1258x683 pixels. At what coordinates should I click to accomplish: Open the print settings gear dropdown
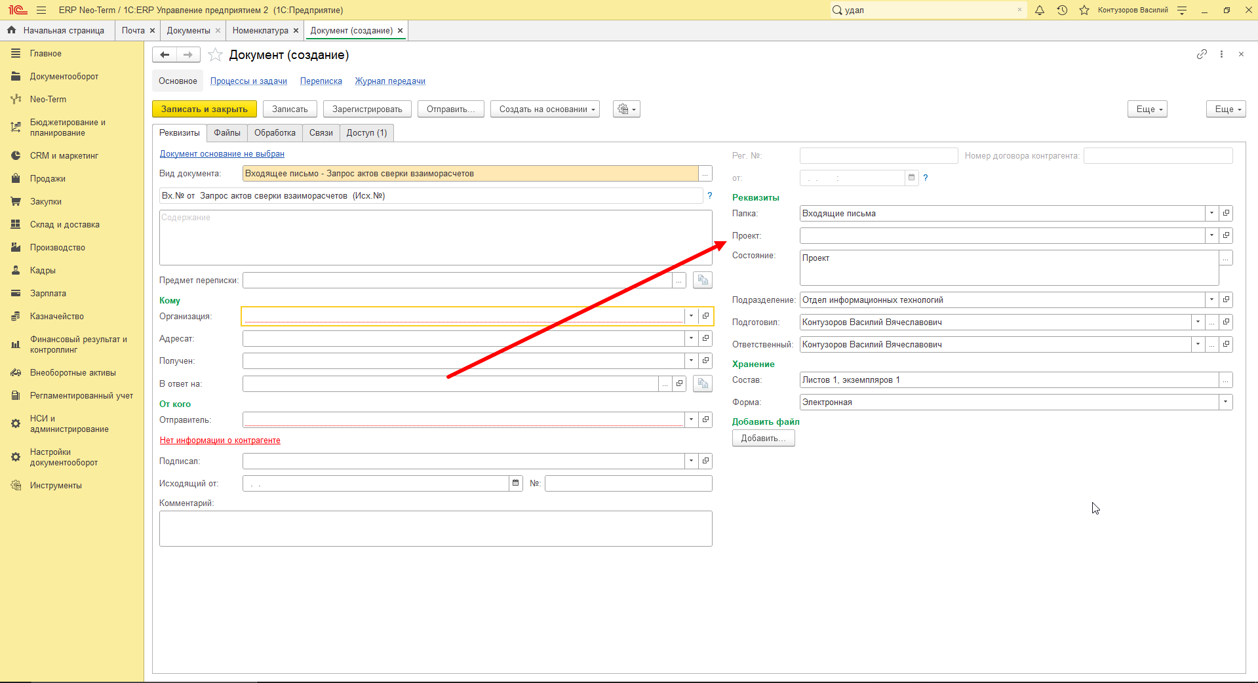(x=627, y=109)
